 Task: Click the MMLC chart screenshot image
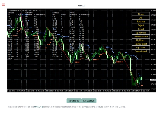pyautogui.click(x=81, y=51)
